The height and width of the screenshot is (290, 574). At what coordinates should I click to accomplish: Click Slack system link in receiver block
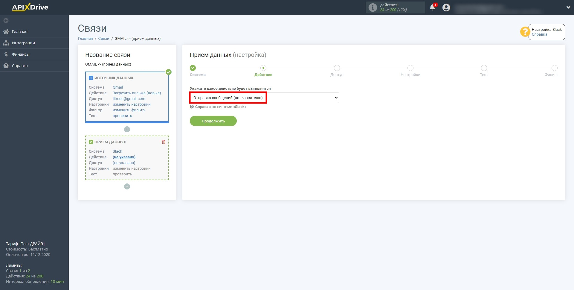[117, 151]
